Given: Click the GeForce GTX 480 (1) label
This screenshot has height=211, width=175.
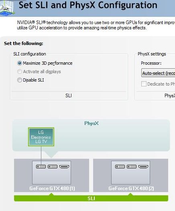Looking at the screenshot, I should pyautogui.click(x=52, y=188).
